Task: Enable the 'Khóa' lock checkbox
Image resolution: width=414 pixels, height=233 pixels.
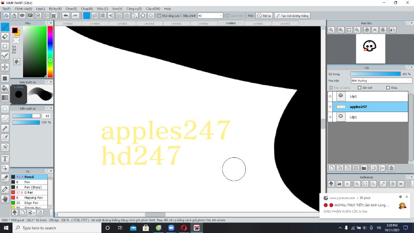Action: click(x=388, y=88)
